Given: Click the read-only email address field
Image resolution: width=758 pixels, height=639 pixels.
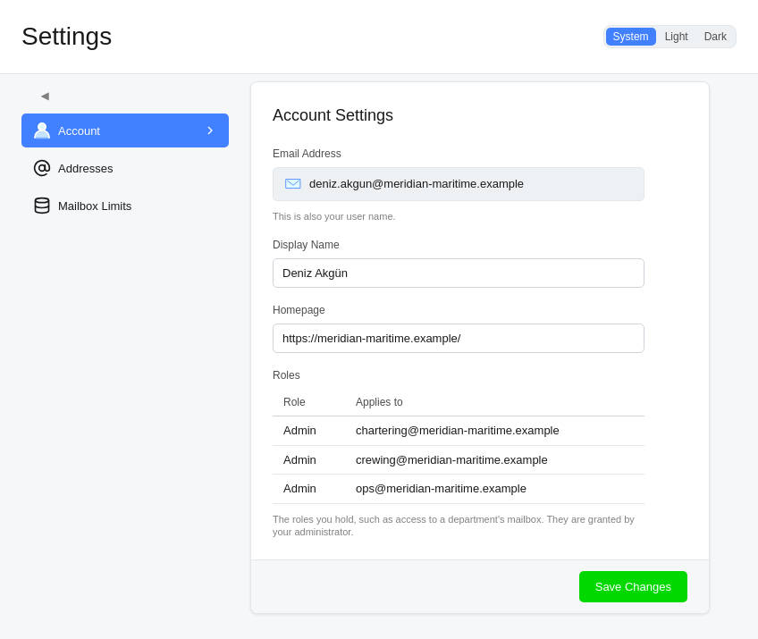Looking at the screenshot, I should click(459, 184).
